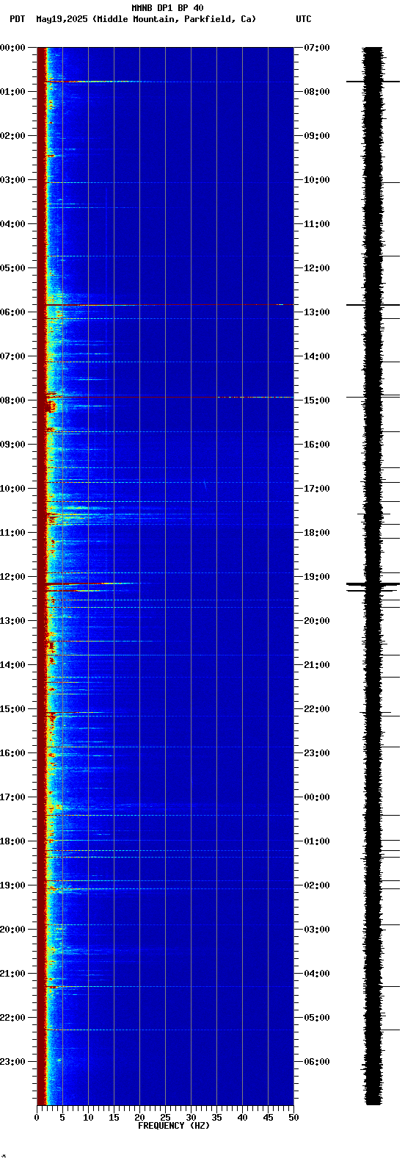Click the full-width red event line before 06:00 PDT
405x1164 pixels.
click(x=165, y=304)
